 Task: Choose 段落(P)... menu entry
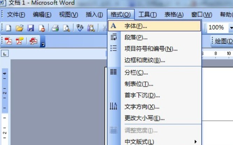[154, 37]
